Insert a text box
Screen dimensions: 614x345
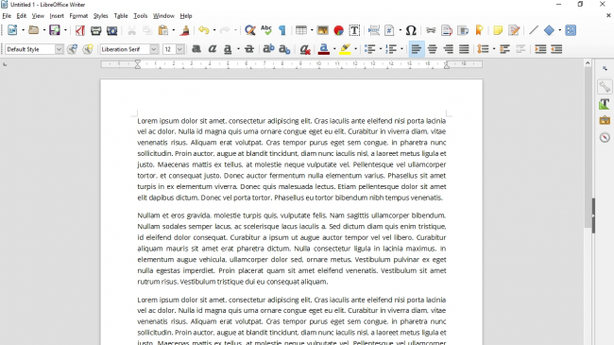(354, 30)
